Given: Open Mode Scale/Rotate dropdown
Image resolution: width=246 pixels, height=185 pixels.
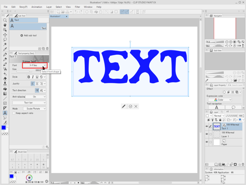Looking at the screenshot, I should tap(35, 109).
